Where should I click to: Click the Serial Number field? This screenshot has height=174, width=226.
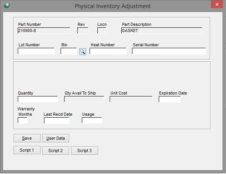(x=169, y=51)
